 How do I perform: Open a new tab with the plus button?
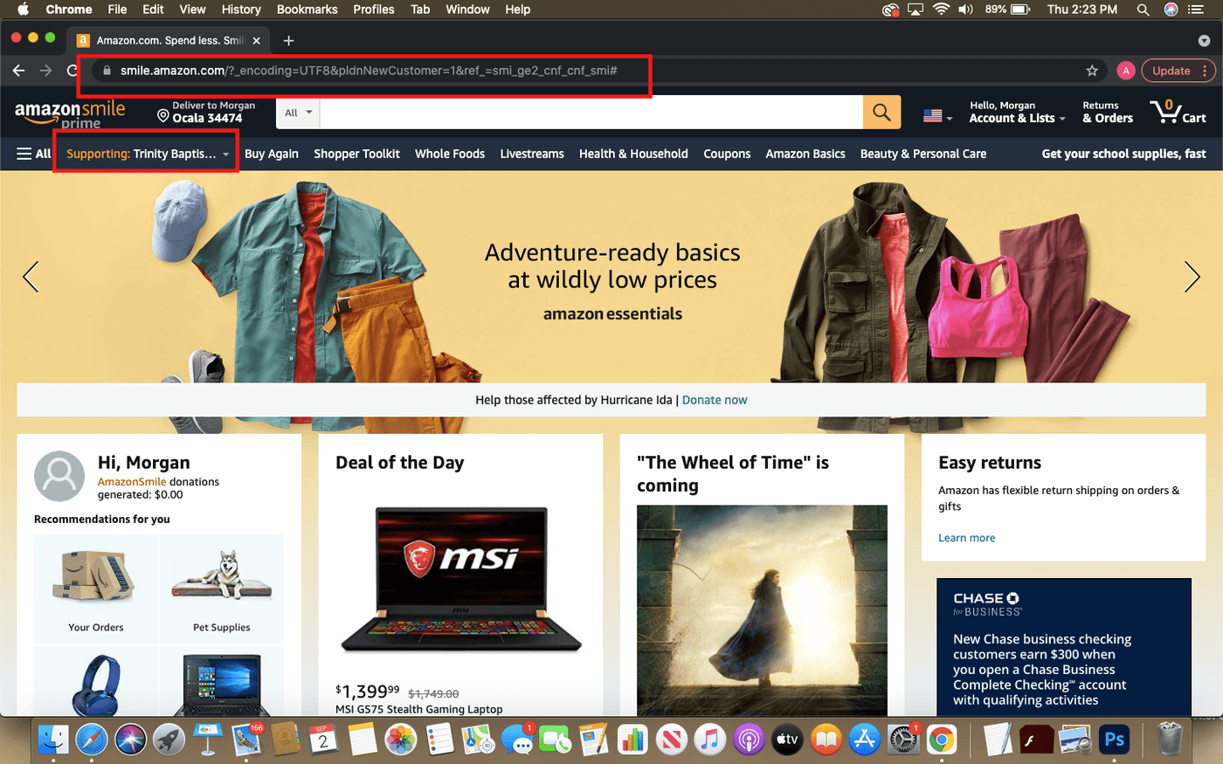click(288, 40)
